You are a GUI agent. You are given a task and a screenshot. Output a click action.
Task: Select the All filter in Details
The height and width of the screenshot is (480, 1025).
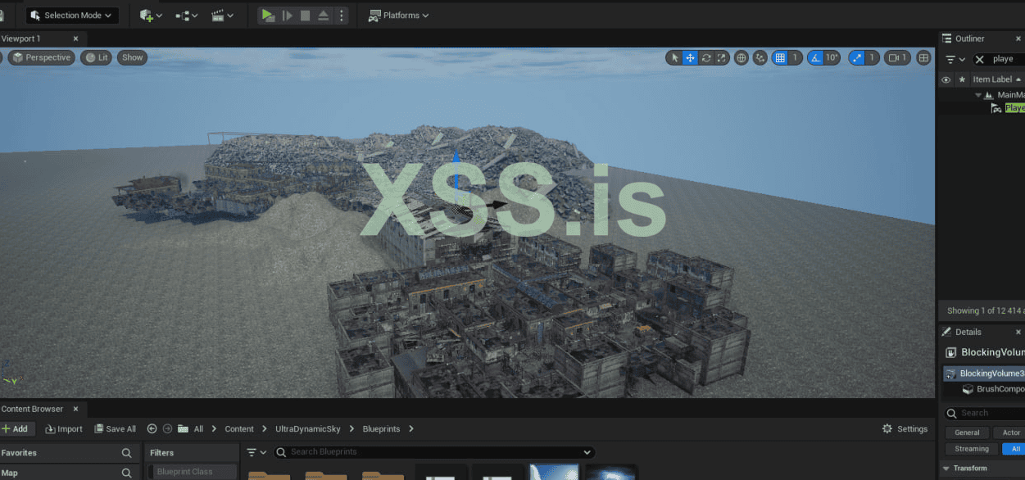(1014, 449)
